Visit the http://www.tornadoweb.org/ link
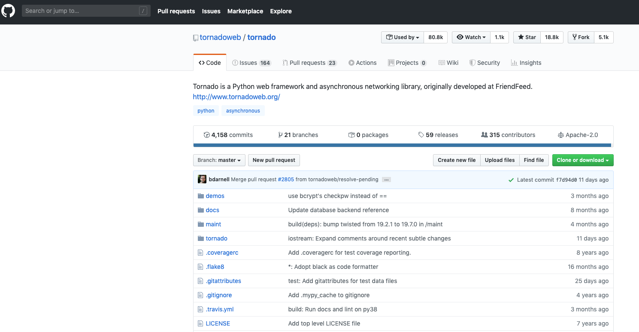The width and height of the screenshot is (639, 332). click(x=236, y=97)
